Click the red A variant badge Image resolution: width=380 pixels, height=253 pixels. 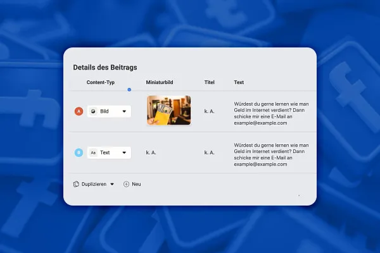point(79,111)
